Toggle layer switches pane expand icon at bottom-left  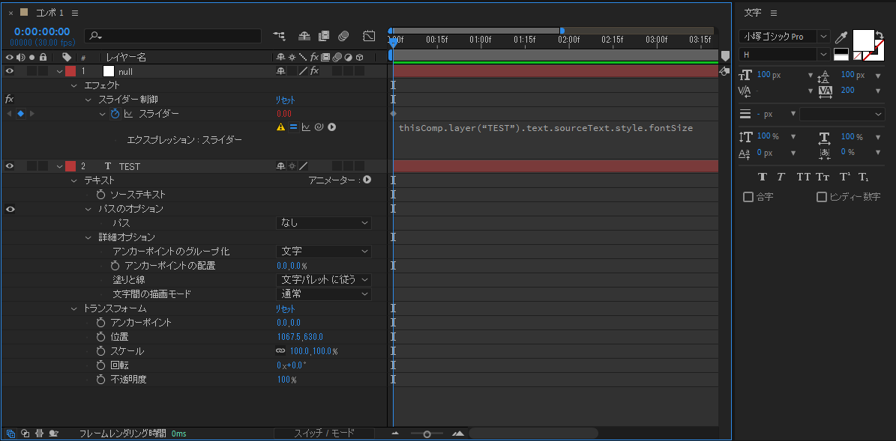[10, 433]
